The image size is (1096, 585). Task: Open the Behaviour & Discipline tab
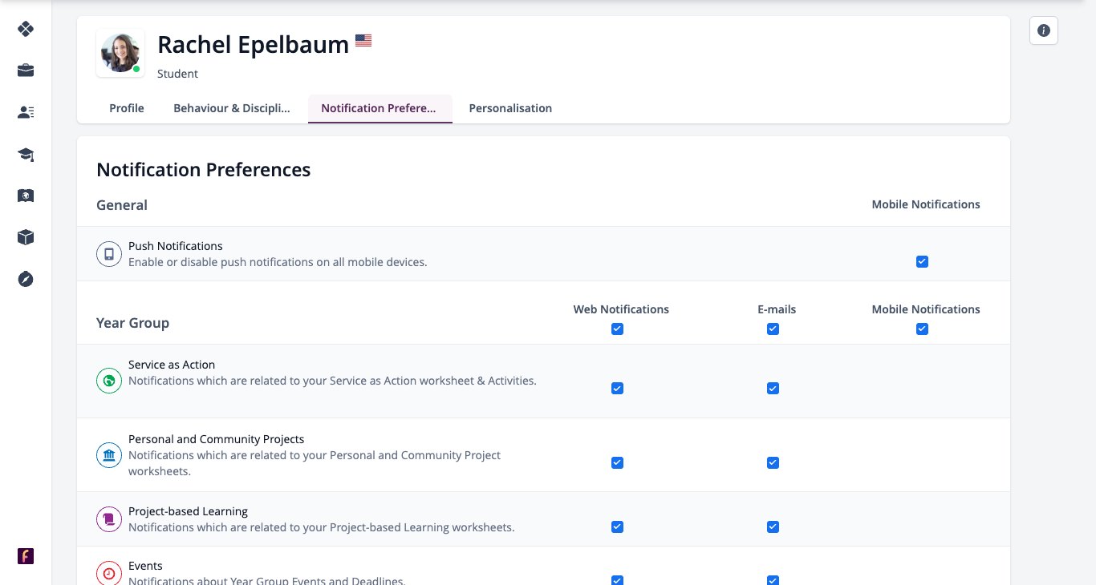coord(232,108)
